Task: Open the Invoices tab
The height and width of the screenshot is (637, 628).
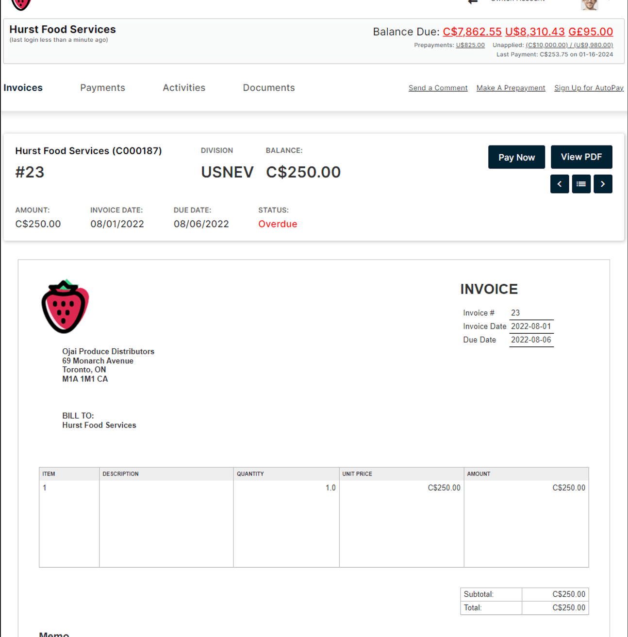Action: 23,88
